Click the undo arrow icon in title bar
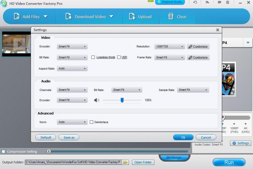The image size is (253, 169). click(x=195, y=2)
